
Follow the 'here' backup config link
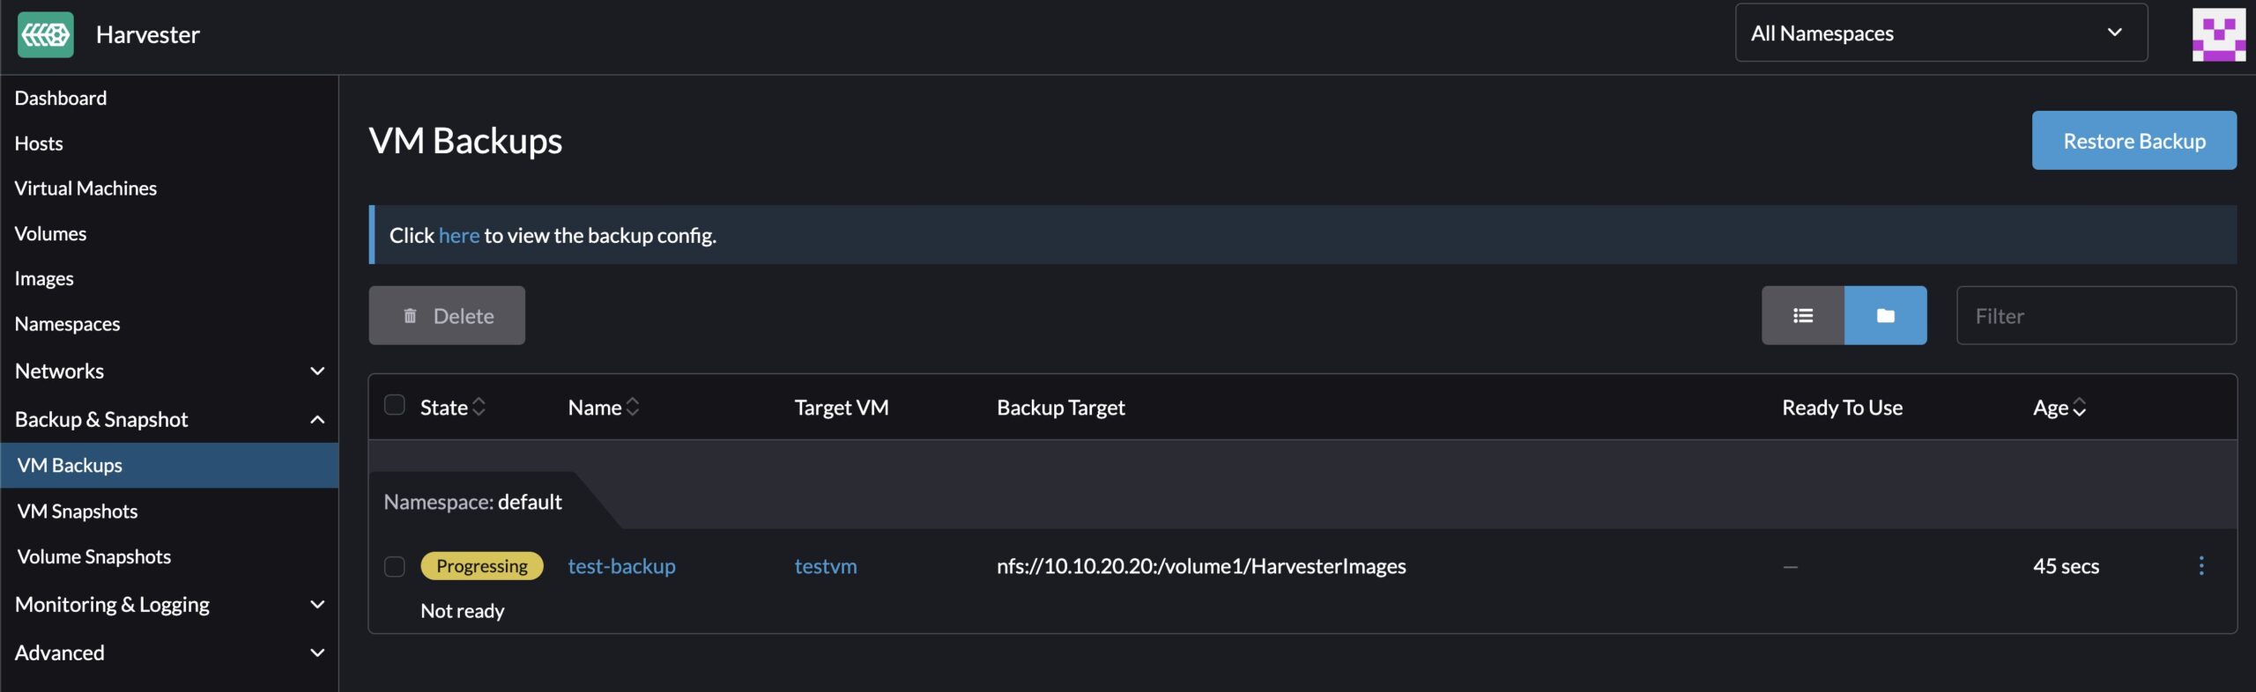pyautogui.click(x=459, y=235)
